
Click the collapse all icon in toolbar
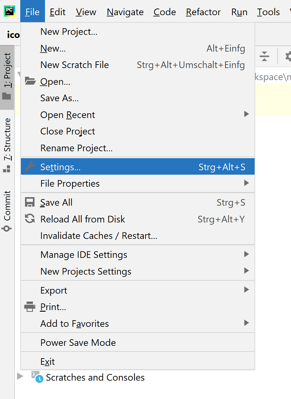point(264,56)
